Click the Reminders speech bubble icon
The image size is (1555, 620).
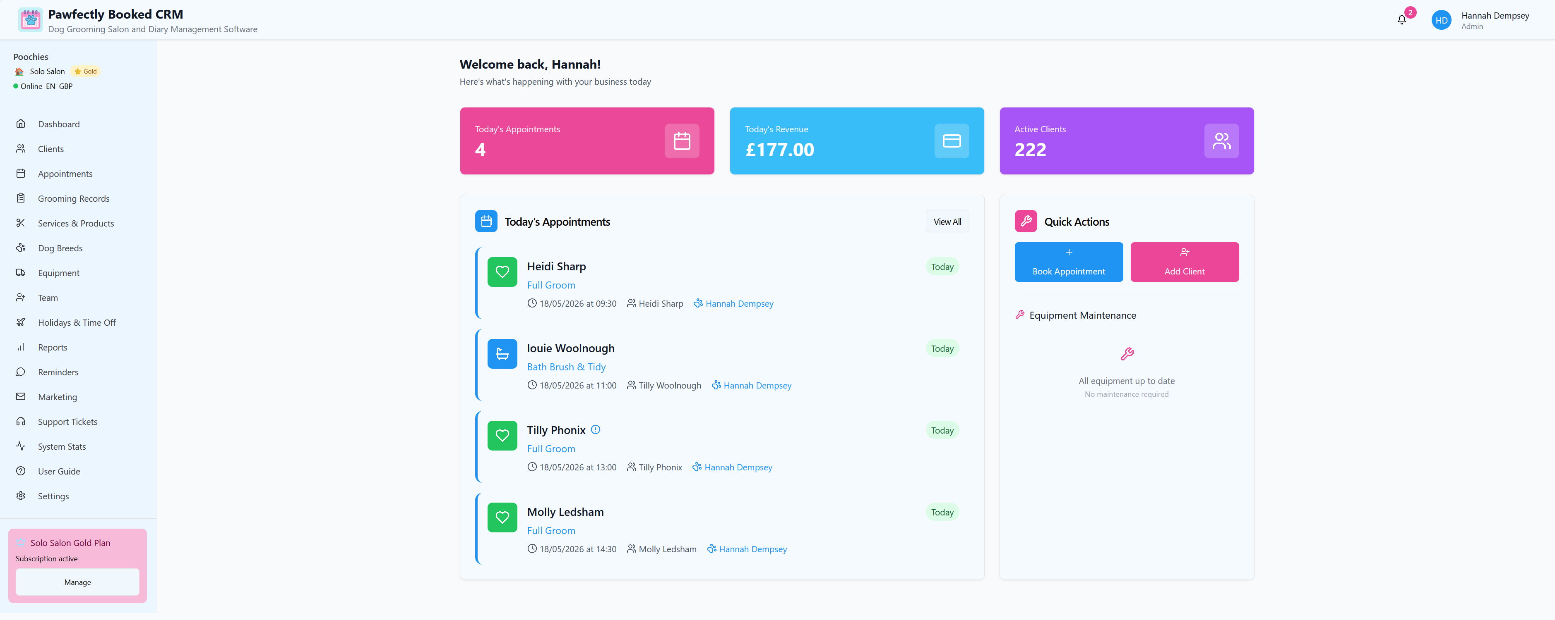click(x=21, y=372)
